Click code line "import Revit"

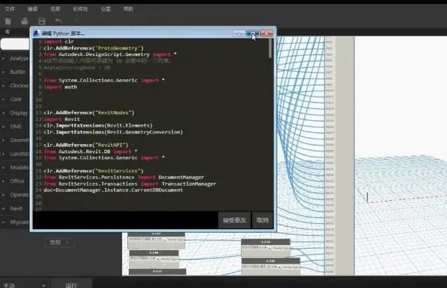pyautogui.click(x=62, y=119)
